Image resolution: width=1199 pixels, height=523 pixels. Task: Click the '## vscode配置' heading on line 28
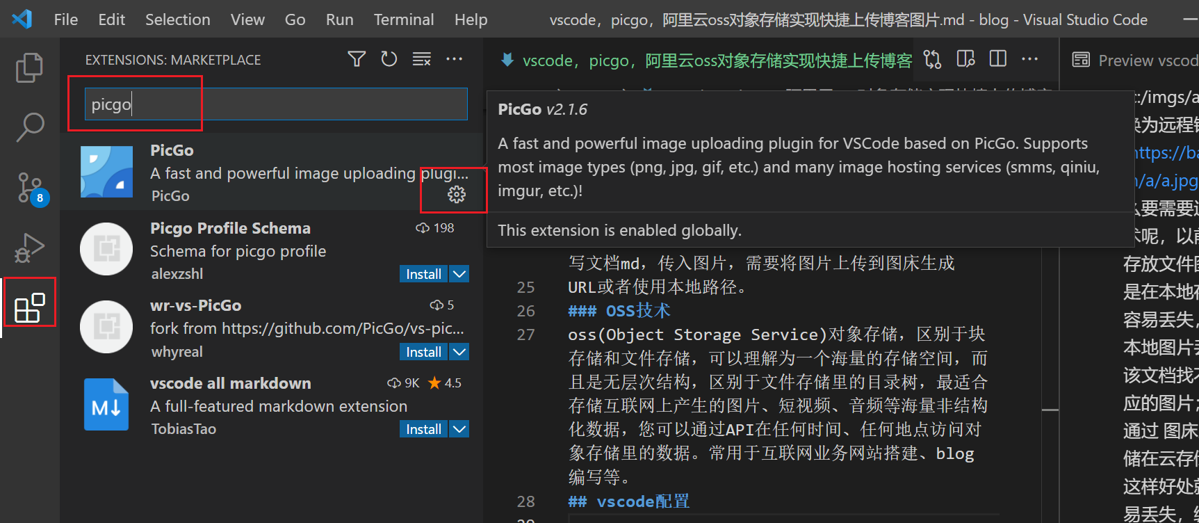[x=629, y=501]
